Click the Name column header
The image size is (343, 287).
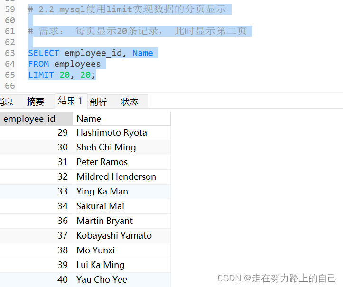point(121,119)
